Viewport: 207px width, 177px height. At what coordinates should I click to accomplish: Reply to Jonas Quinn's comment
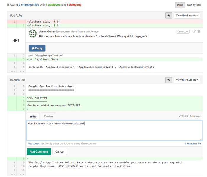click(37, 48)
